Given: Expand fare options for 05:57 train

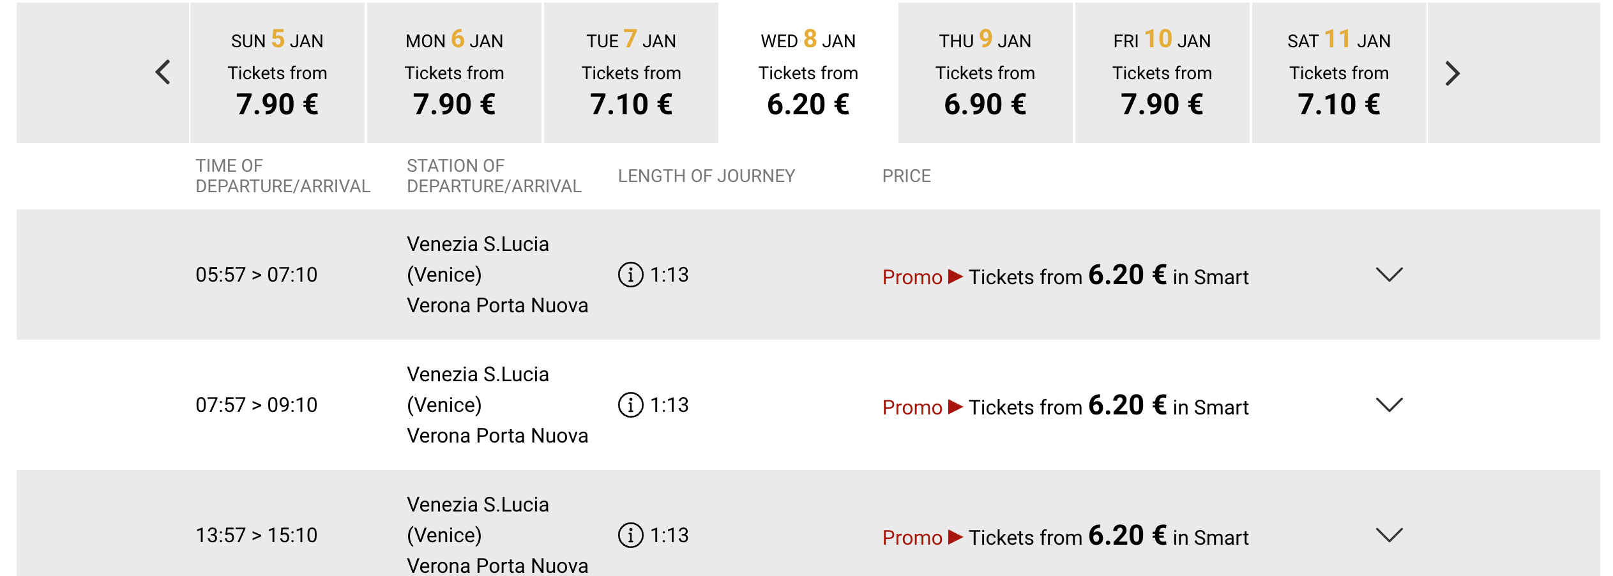Looking at the screenshot, I should click(1389, 275).
